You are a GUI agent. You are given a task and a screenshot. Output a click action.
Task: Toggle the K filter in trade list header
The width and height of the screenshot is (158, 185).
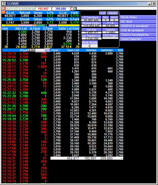(x=33, y=50)
